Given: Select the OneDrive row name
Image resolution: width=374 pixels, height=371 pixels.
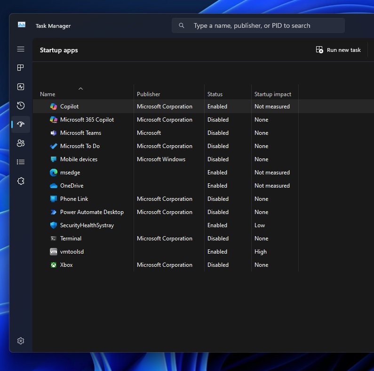Looking at the screenshot, I should tap(72, 186).
